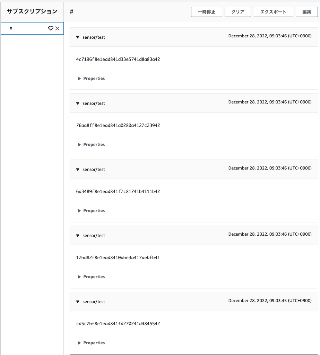Expand Properties of message starting cd5c7bf8
Screen dimensions: 320x355
(x=92, y=343)
